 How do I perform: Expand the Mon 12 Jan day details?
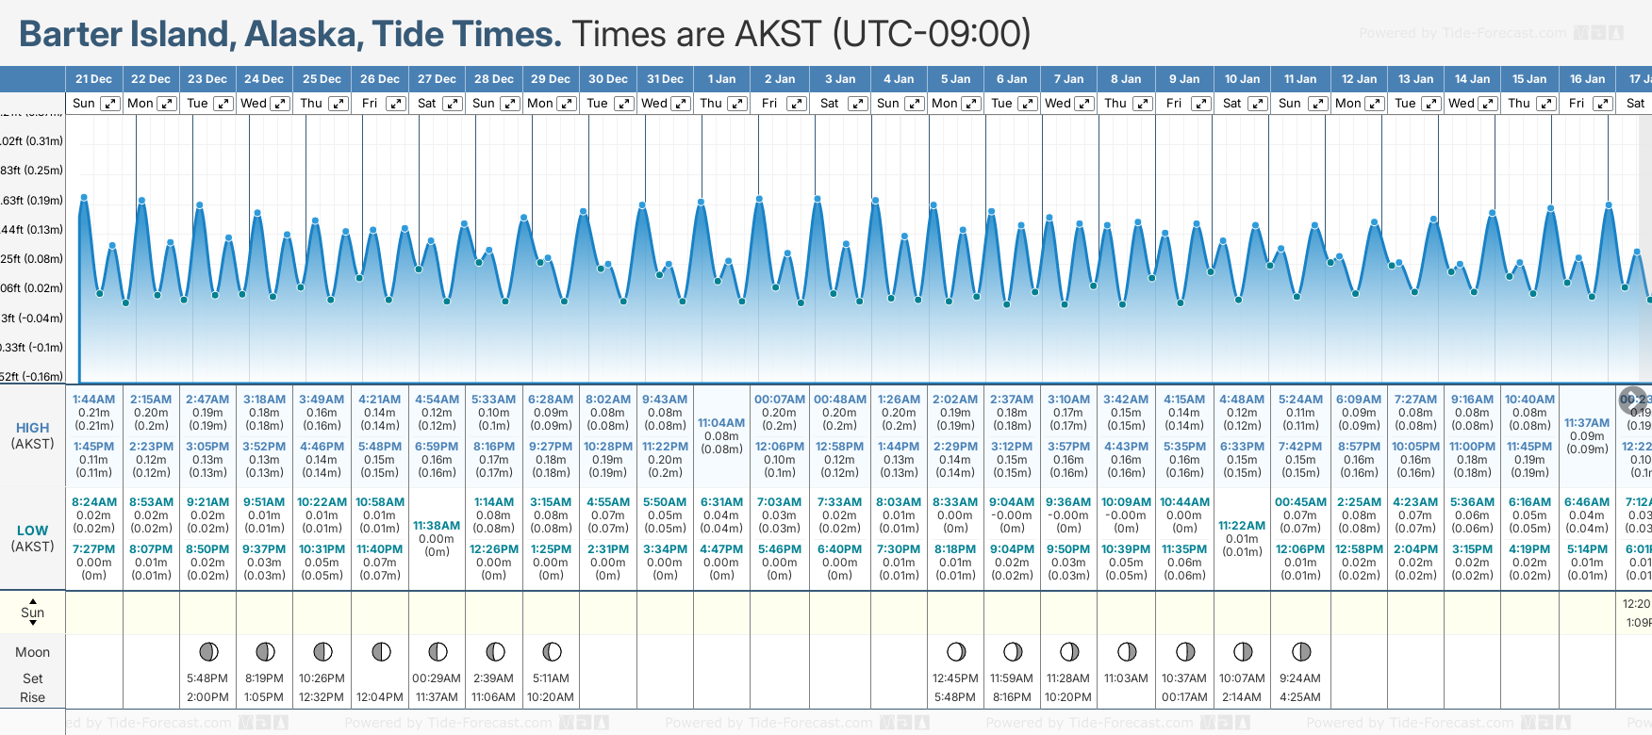coord(1375,104)
